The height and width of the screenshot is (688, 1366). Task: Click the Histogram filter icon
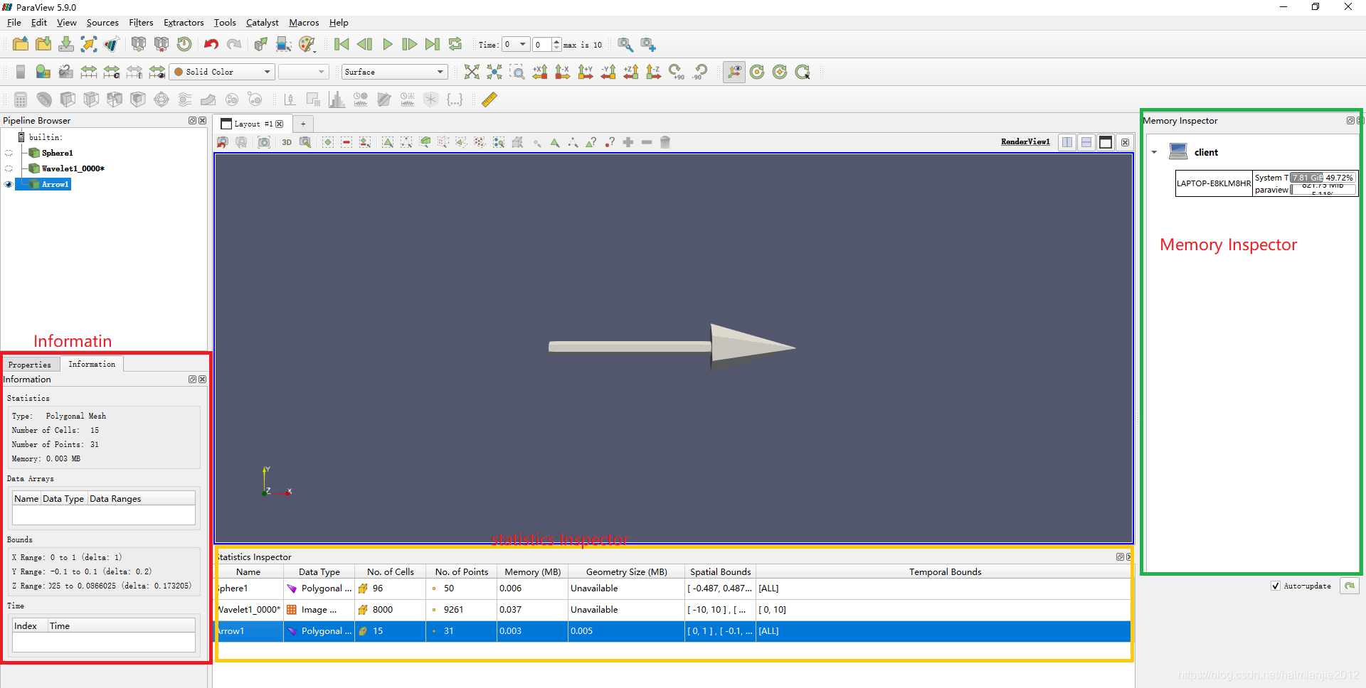(x=337, y=100)
